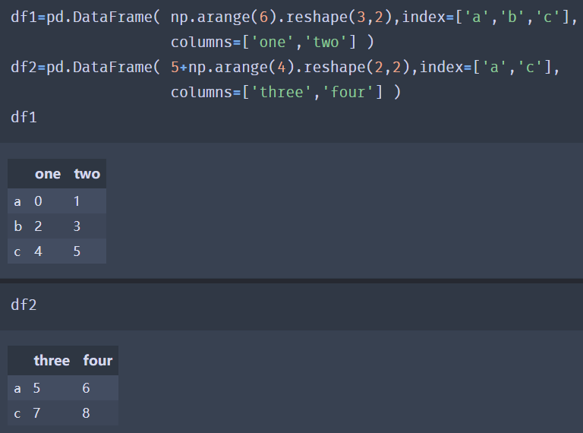Select row index 'c' in the second output table
Screen dimensions: 583x433
18,413
